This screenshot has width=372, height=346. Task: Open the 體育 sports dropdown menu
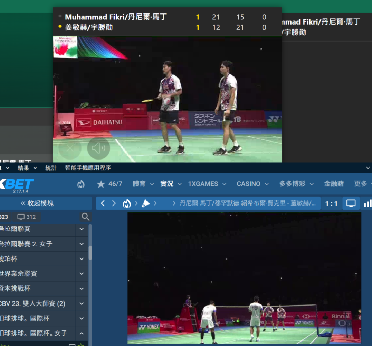(x=143, y=184)
